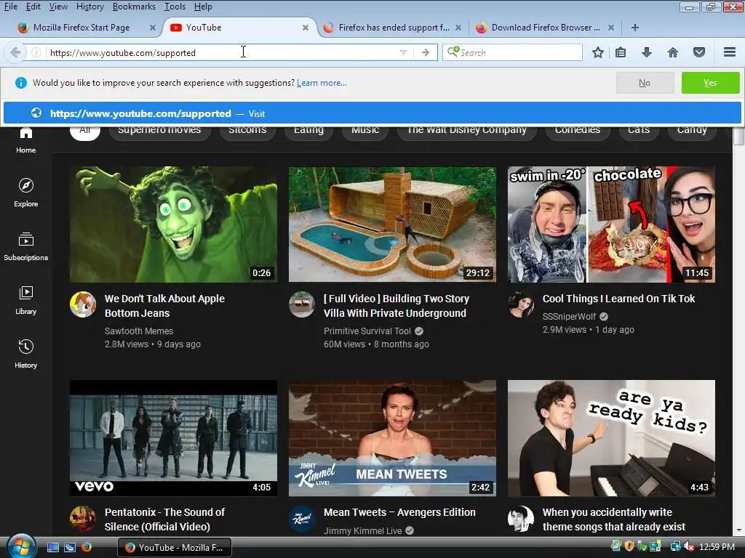Click the 12:59 PM system clock
This screenshot has width=745, height=558.
(717, 547)
